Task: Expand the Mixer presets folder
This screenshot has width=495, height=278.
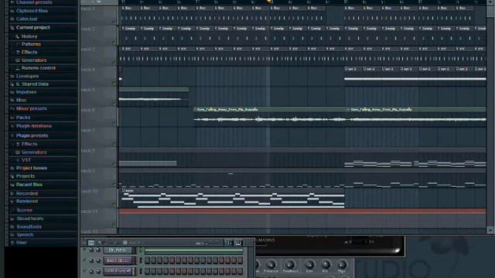Action: click(31, 109)
